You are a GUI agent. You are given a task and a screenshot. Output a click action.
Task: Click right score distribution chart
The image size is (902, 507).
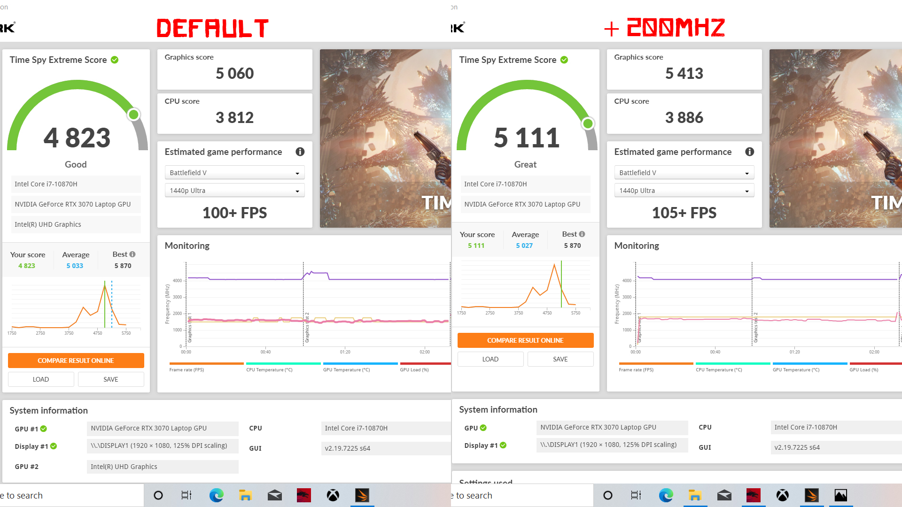pos(525,287)
